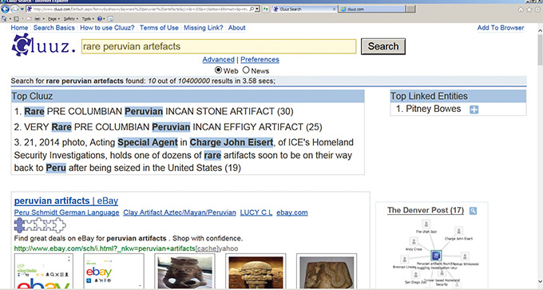Open the recent pages dropdown arrow

(22, 10)
